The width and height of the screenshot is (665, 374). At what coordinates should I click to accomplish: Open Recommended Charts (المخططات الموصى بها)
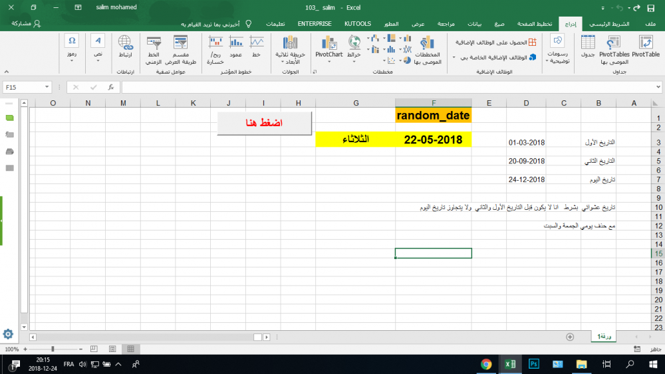426,49
